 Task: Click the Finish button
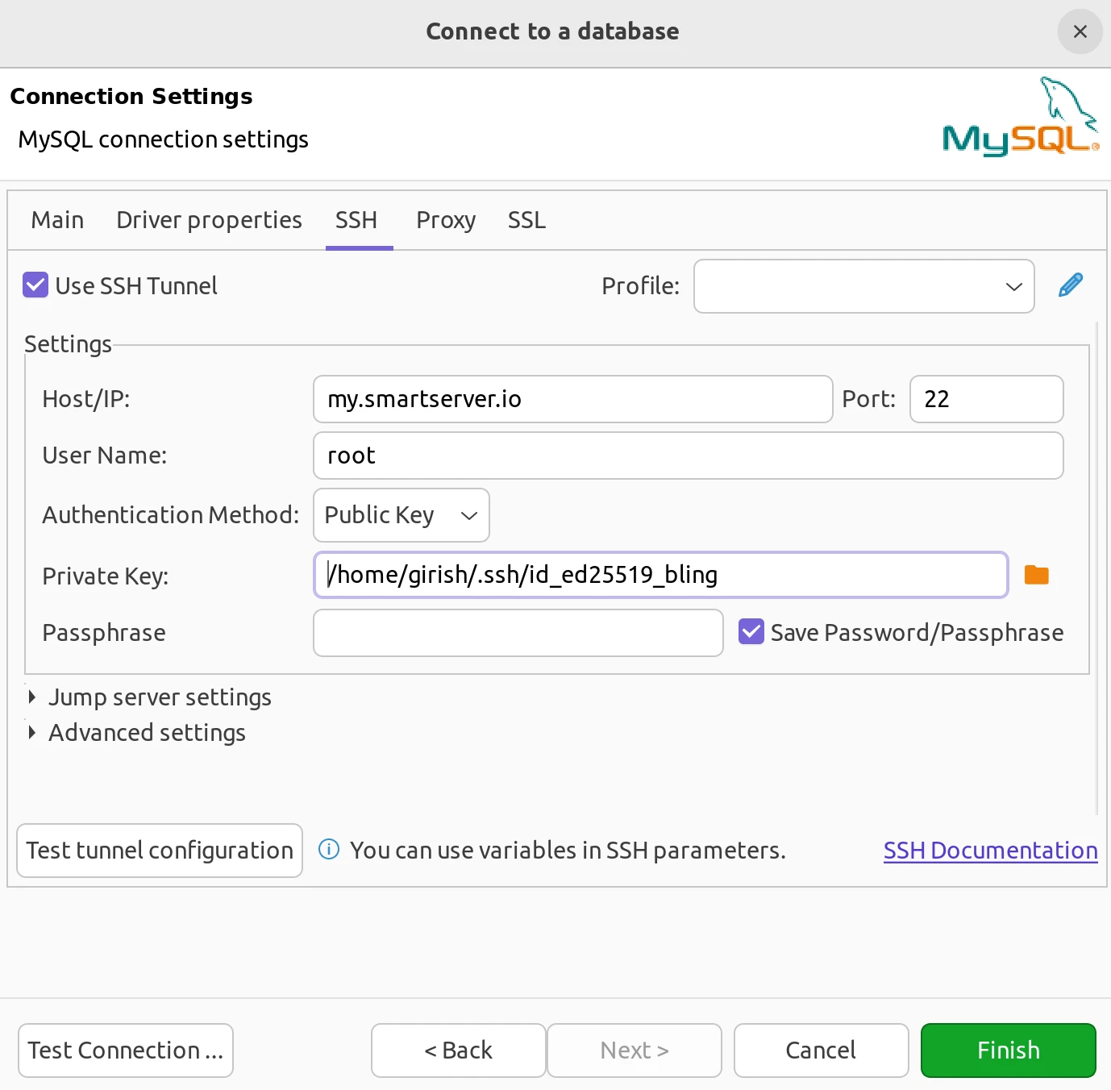1008,1050
